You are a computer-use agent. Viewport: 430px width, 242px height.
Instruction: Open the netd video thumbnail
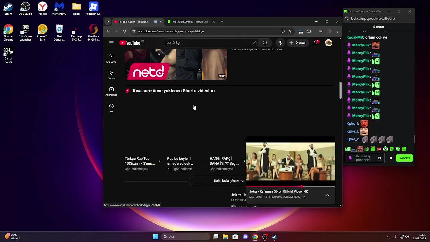[x=176, y=65]
